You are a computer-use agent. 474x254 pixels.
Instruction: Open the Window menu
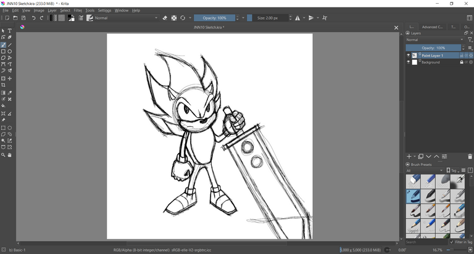coord(122,10)
